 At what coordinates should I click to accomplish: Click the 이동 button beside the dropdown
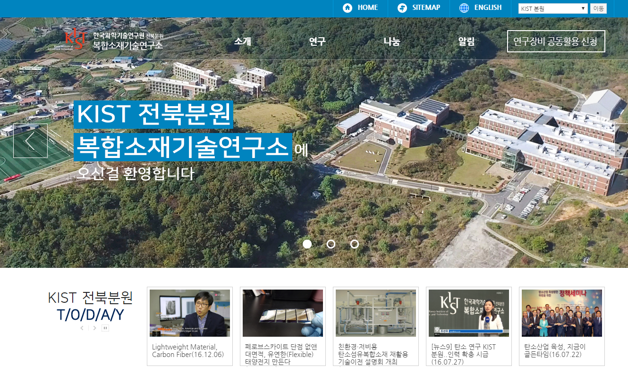(598, 8)
